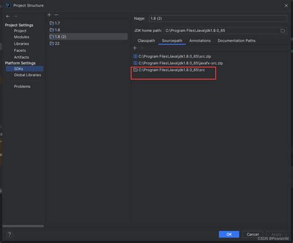Add a sourcepath entry with plus icon
The width and height of the screenshot is (293, 243).
(x=135, y=48)
